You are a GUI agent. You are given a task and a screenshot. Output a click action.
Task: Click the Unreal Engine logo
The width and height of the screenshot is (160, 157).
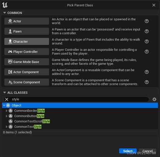click(5, 5)
